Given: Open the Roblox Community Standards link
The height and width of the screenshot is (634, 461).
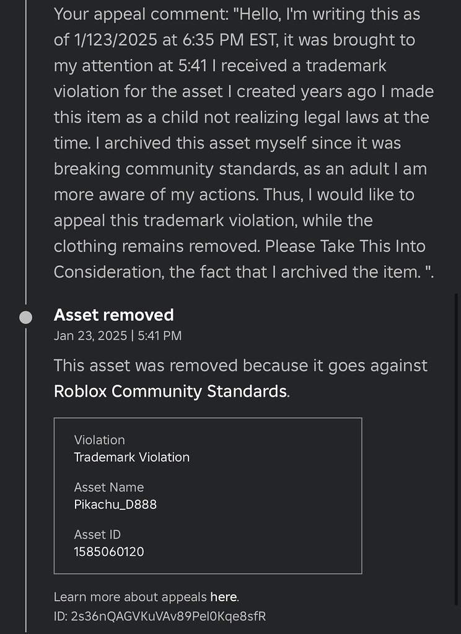Looking at the screenshot, I should point(170,392).
